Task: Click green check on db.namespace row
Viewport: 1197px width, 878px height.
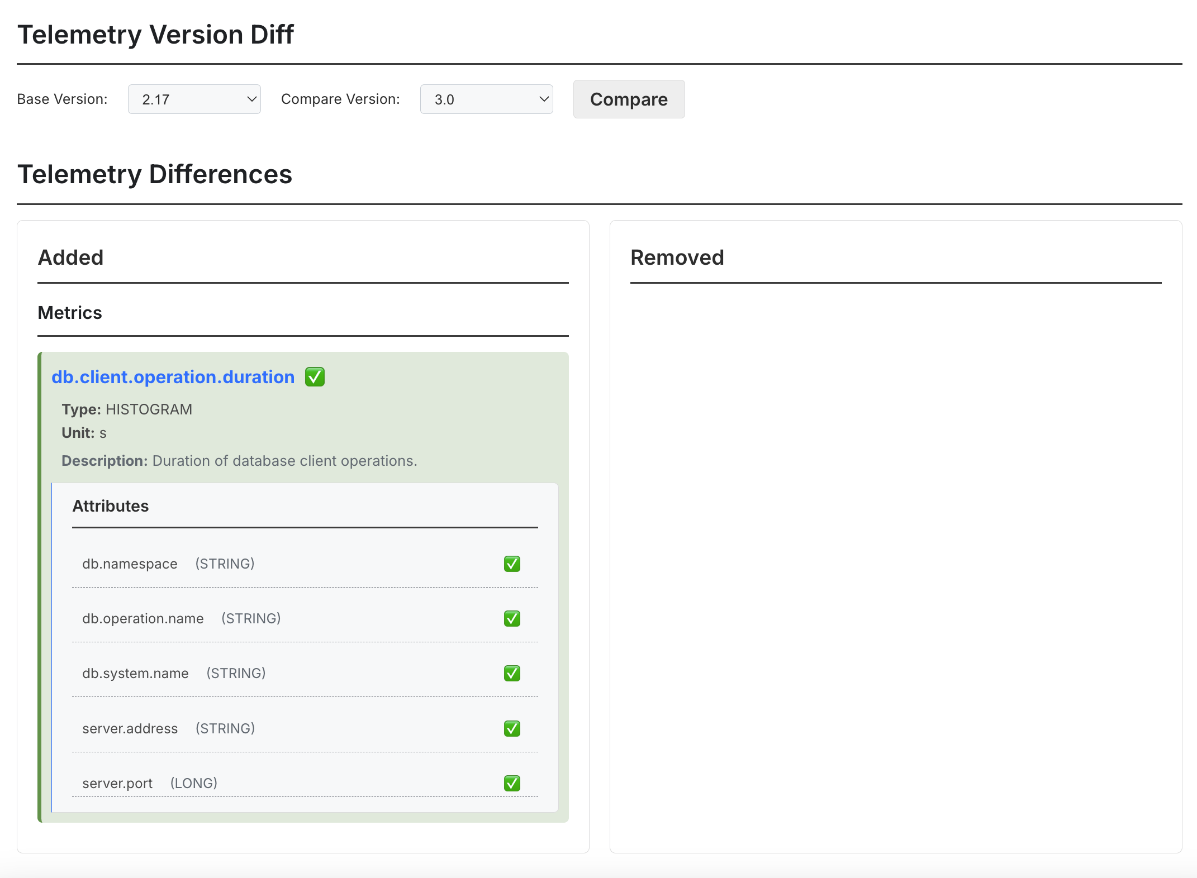Action: (512, 564)
